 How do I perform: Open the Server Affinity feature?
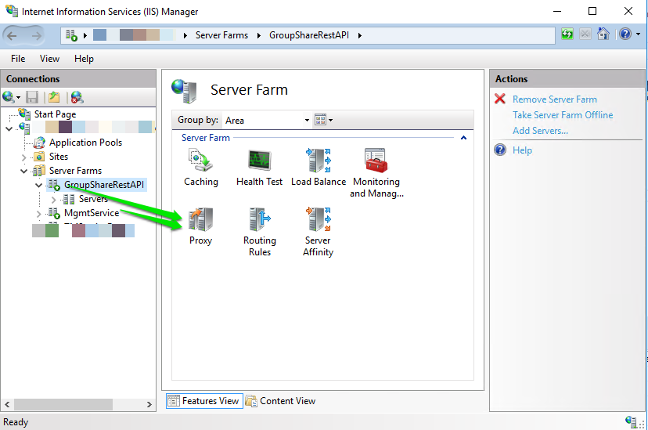pyautogui.click(x=318, y=220)
